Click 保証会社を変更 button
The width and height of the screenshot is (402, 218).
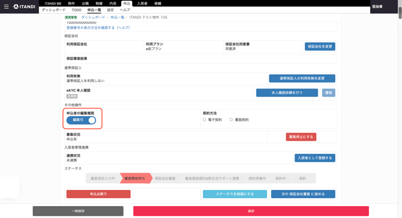[320, 47]
